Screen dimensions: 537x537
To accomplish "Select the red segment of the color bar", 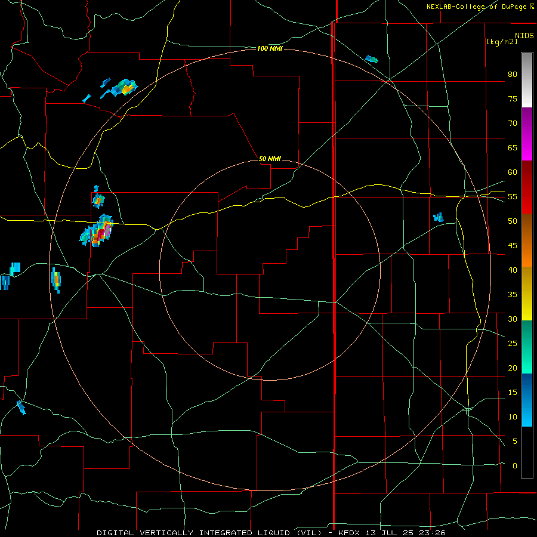I will (x=527, y=187).
